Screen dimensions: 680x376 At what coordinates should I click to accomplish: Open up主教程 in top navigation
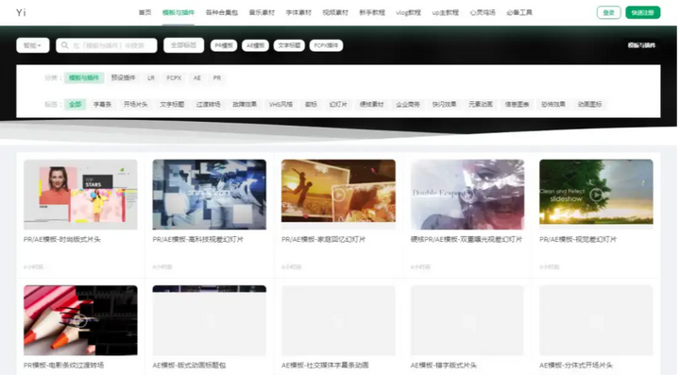pyautogui.click(x=446, y=12)
